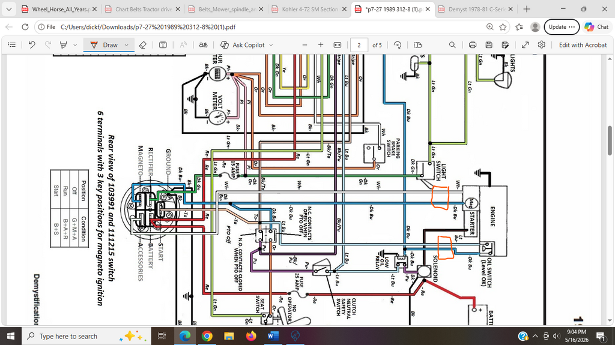Select the Highlight tool
The width and height of the screenshot is (615, 345).
[63, 45]
